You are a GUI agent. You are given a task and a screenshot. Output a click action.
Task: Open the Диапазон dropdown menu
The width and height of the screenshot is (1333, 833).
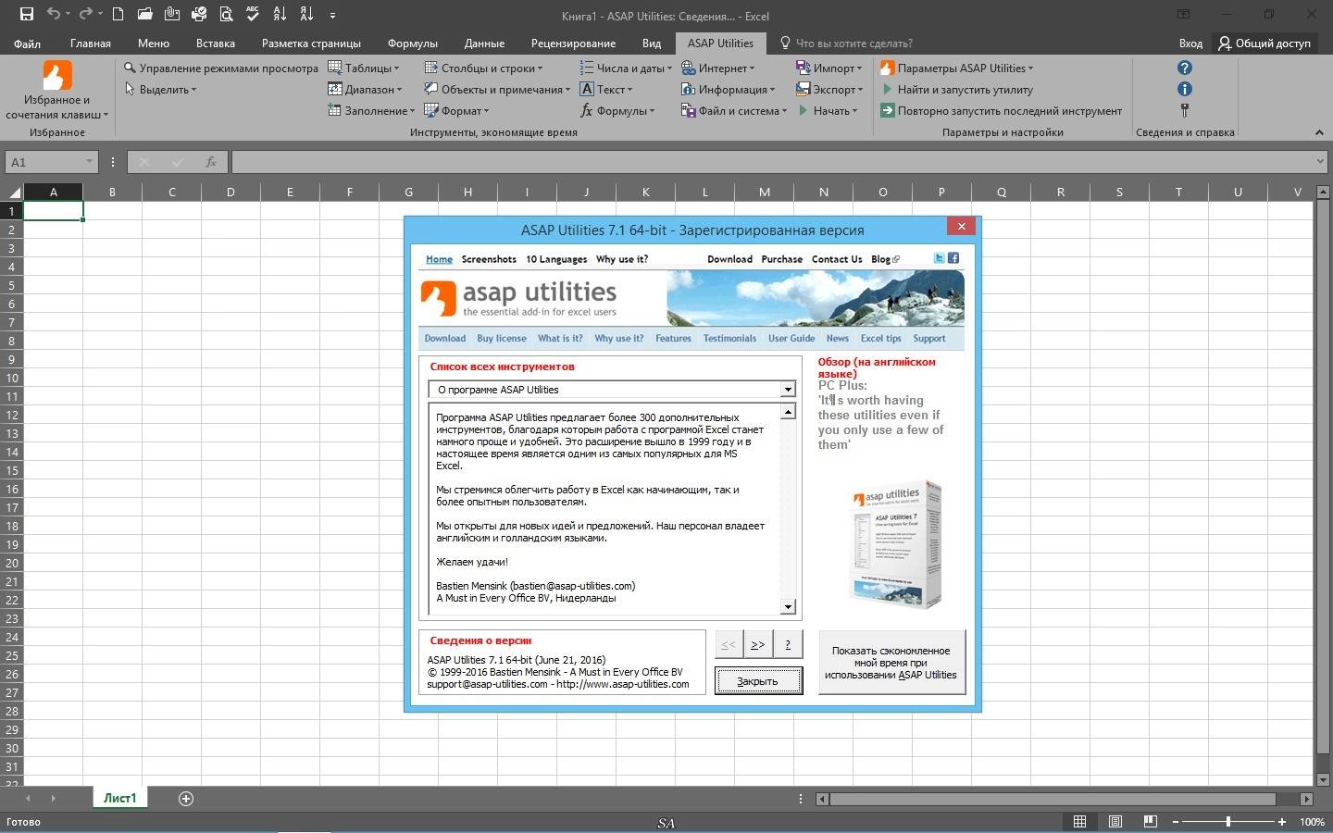(x=365, y=89)
